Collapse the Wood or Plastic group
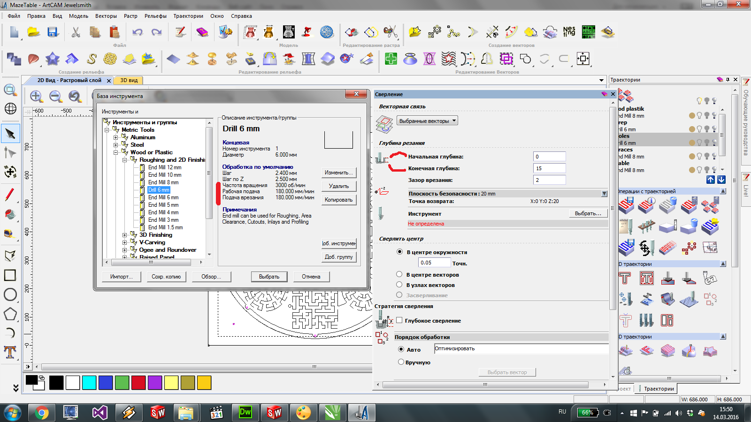Image resolution: width=751 pixels, height=422 pixels. pyautogui.click(x=115, y=152)
